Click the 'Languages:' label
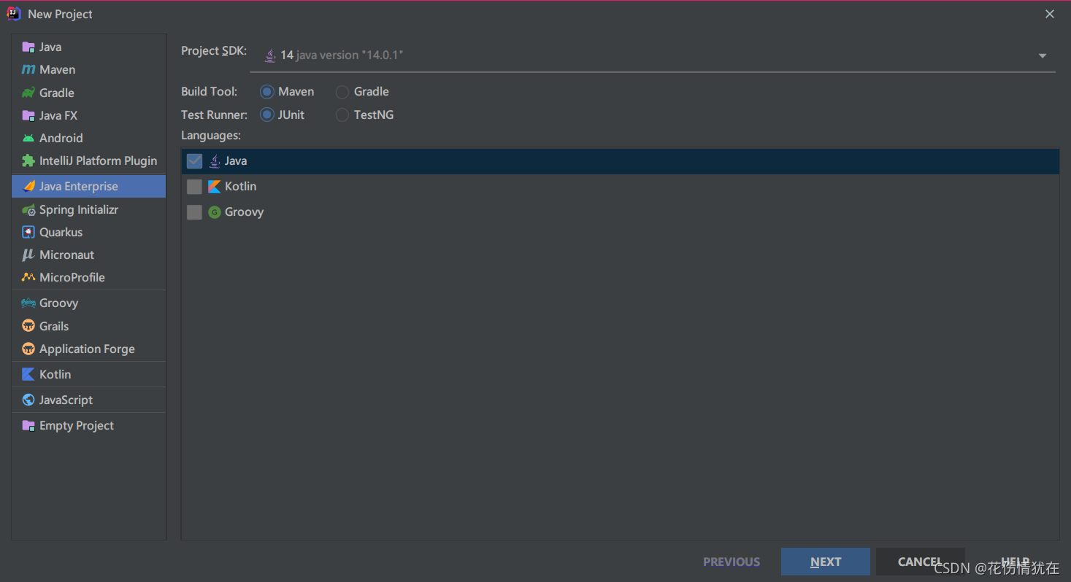This screenshot has height=582, width=1071. click(x=211, y=135)
